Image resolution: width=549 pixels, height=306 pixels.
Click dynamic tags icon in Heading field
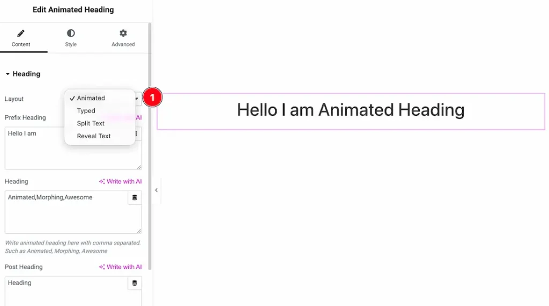pos(135,198)
